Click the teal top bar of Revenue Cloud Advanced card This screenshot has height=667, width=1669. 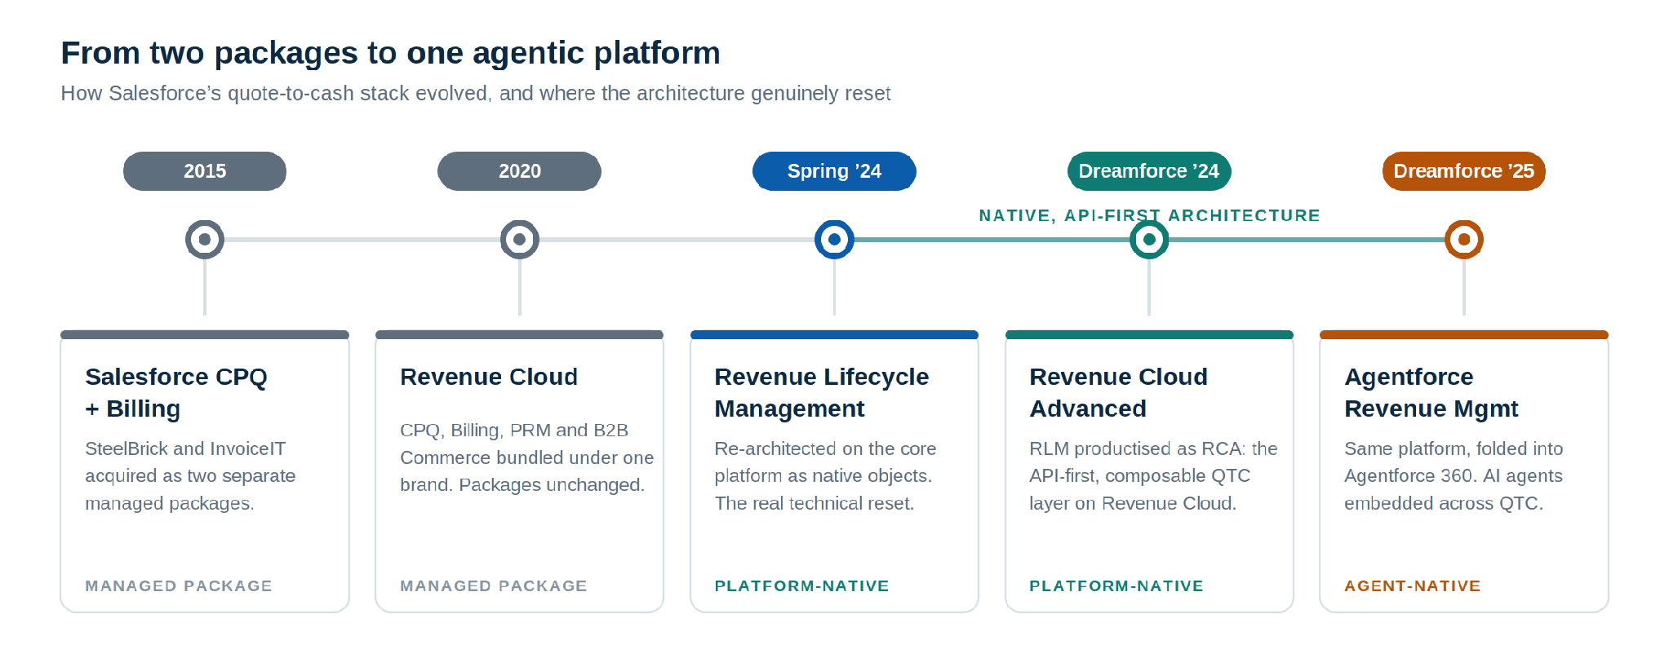click(x=1149, y=334)
